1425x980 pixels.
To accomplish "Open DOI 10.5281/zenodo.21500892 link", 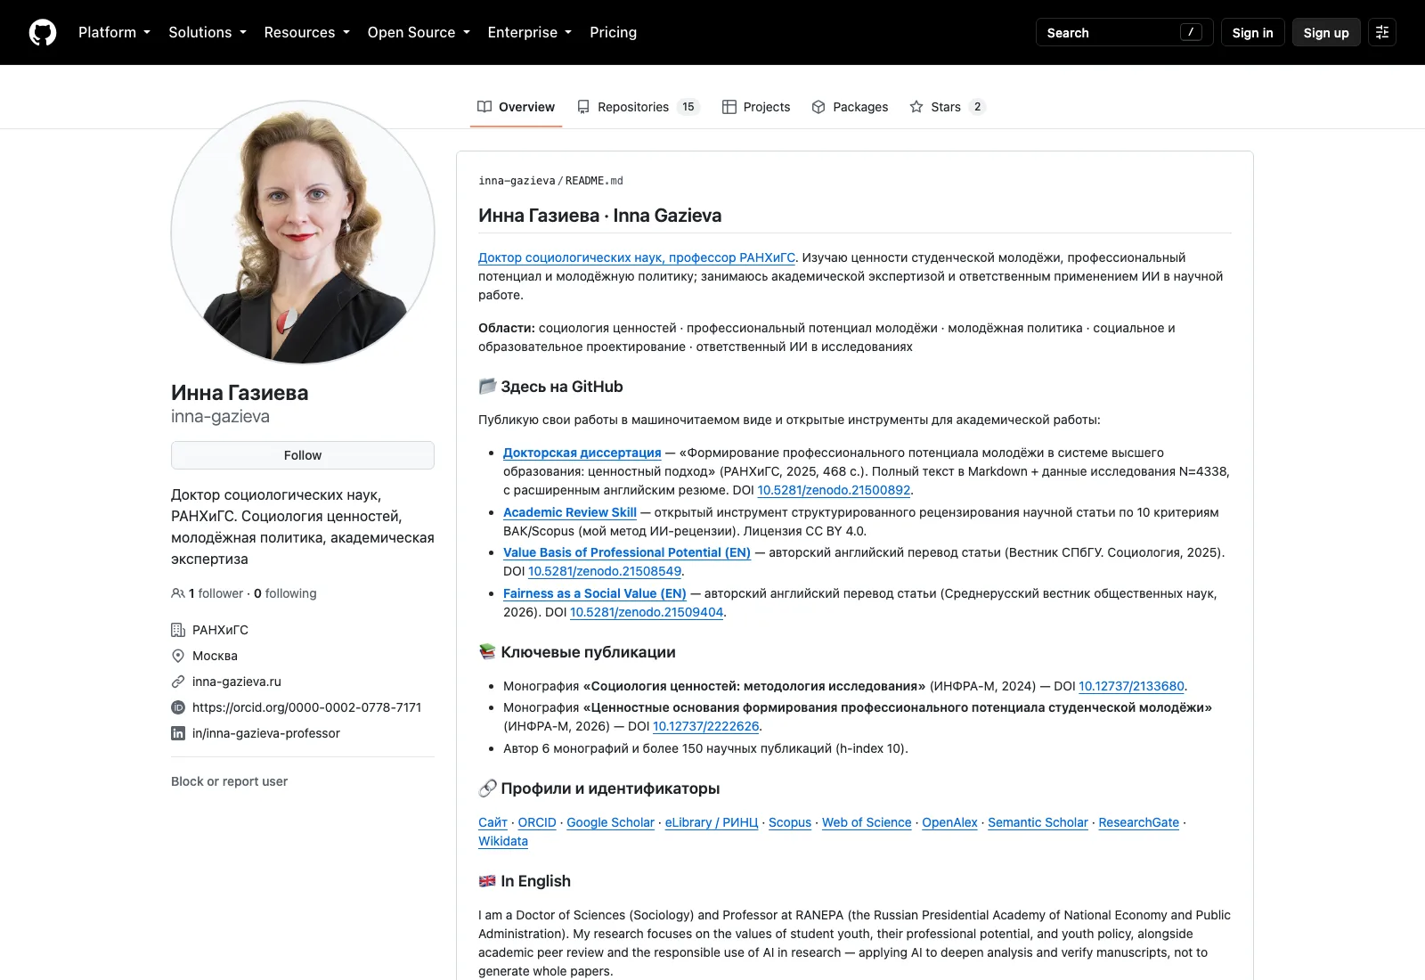I will pos(834,490).
